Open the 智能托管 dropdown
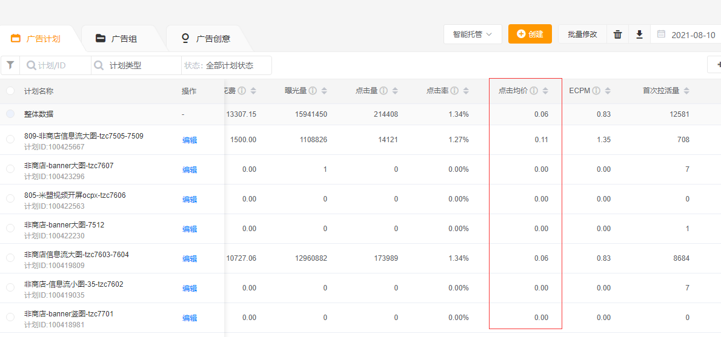Viewport: 721px width, 337px height. 473,34
